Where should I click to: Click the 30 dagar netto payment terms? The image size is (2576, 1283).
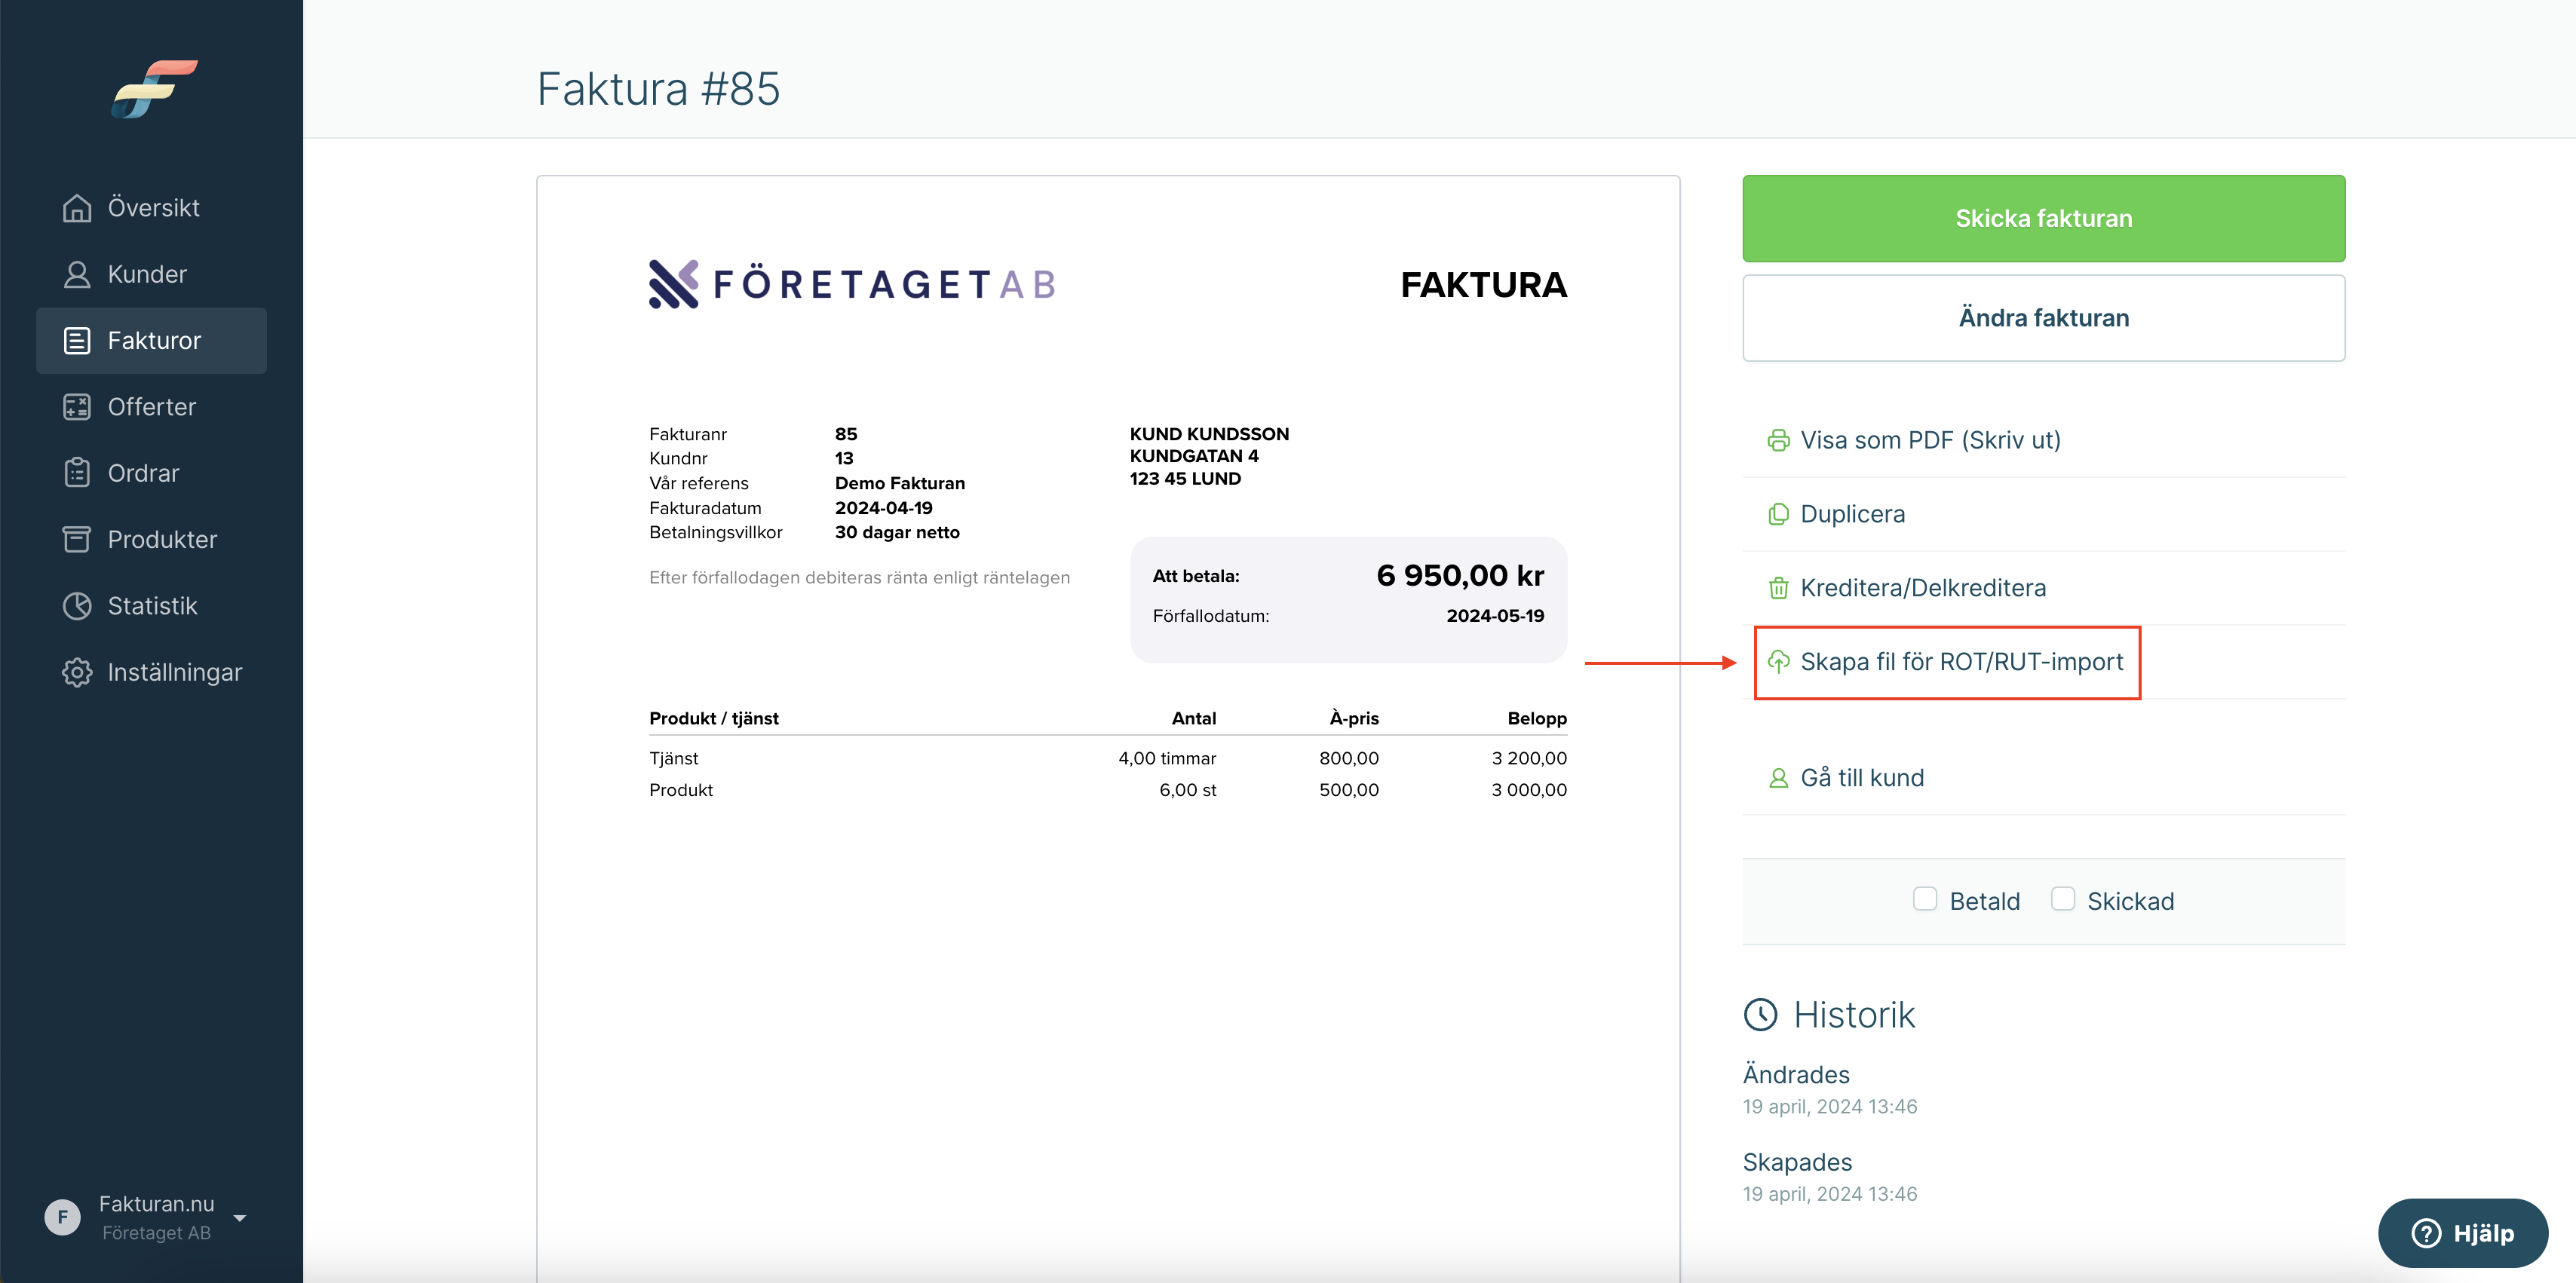click(897, 532)
